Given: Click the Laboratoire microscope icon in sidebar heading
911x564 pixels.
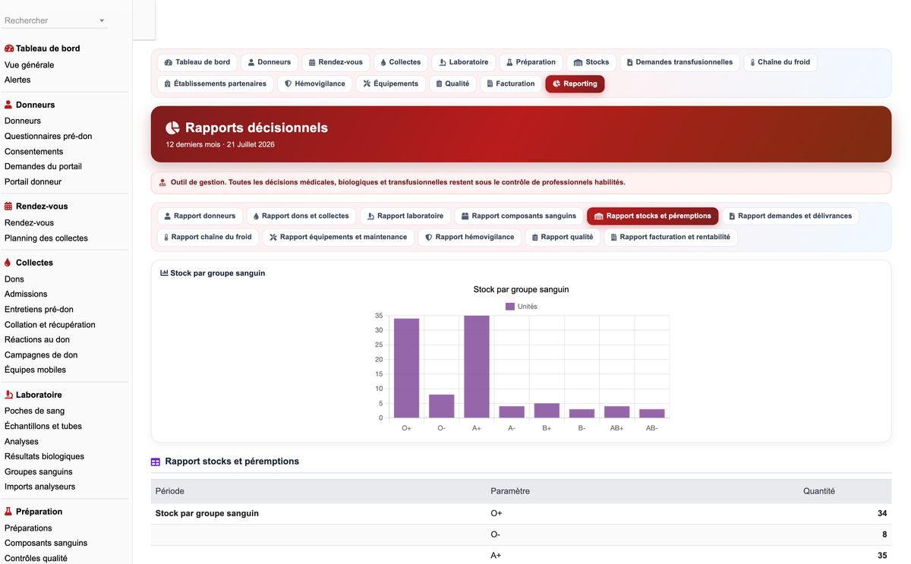Looking at the screenshot, I should pos(8,395).
